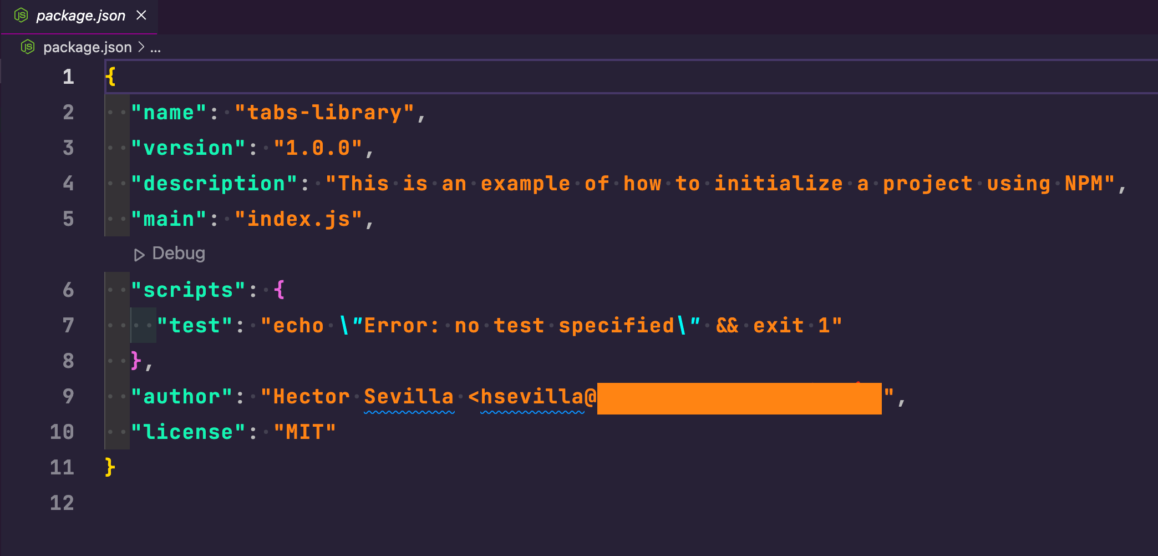
Task: Click the play triangle icon beside Debug
Action: 139,255
